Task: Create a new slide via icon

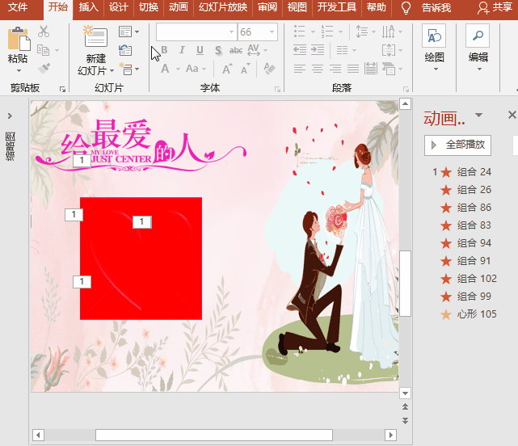Action: coord(95,36)
